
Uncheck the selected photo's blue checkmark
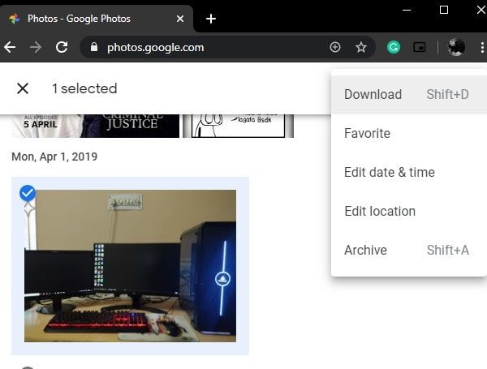coord(28,193)
